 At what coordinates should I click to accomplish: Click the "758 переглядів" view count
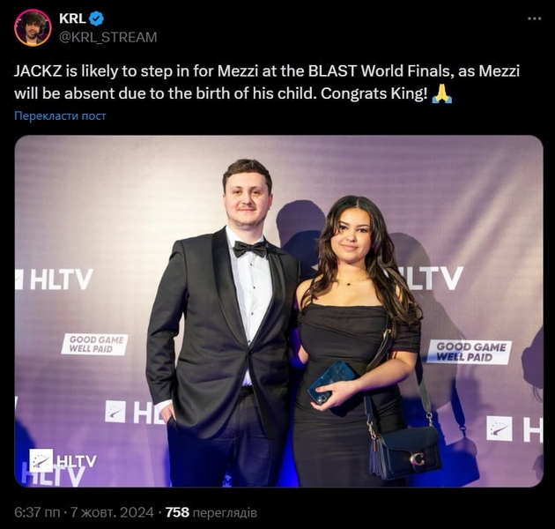click(x=211, y=511)
